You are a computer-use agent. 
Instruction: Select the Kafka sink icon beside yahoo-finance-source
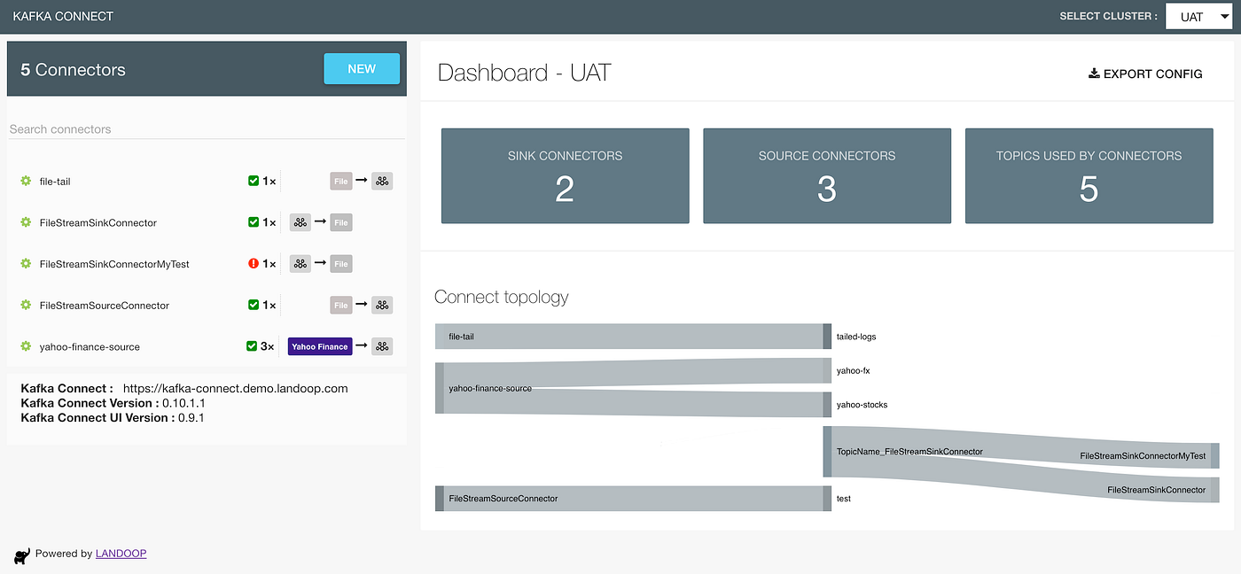click(x=382, y=346)
